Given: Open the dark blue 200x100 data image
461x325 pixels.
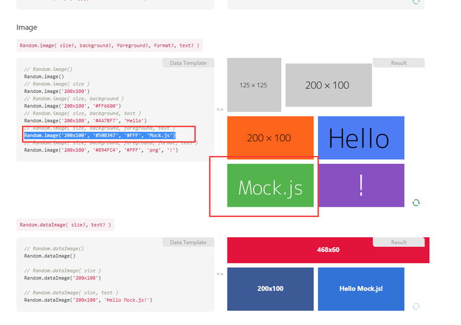Looking at the screenshot, I should pyautogui.click(x=270, y=289).
